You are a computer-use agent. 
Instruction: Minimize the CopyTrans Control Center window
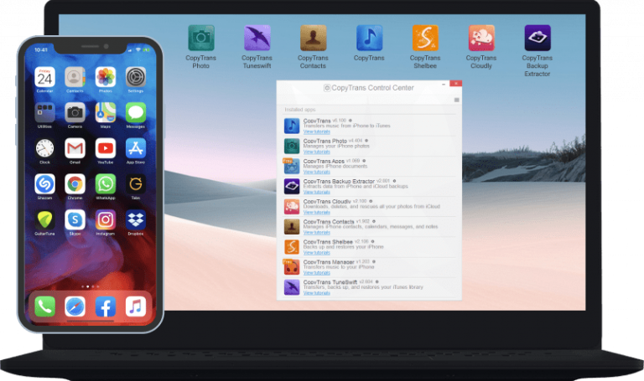(x=444, y=84)
